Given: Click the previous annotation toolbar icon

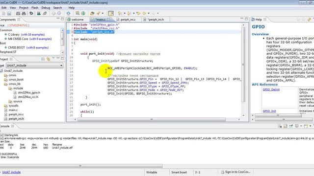Looking at the screenshot, I should coord(129,13).
